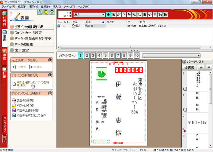Click the speaker sound icon
The height and width of the screenshot is (152, 213).
click(40, 12)
